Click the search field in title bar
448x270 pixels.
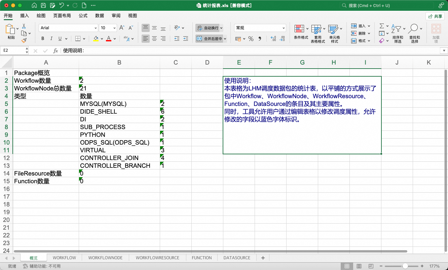tap(387, 5)
